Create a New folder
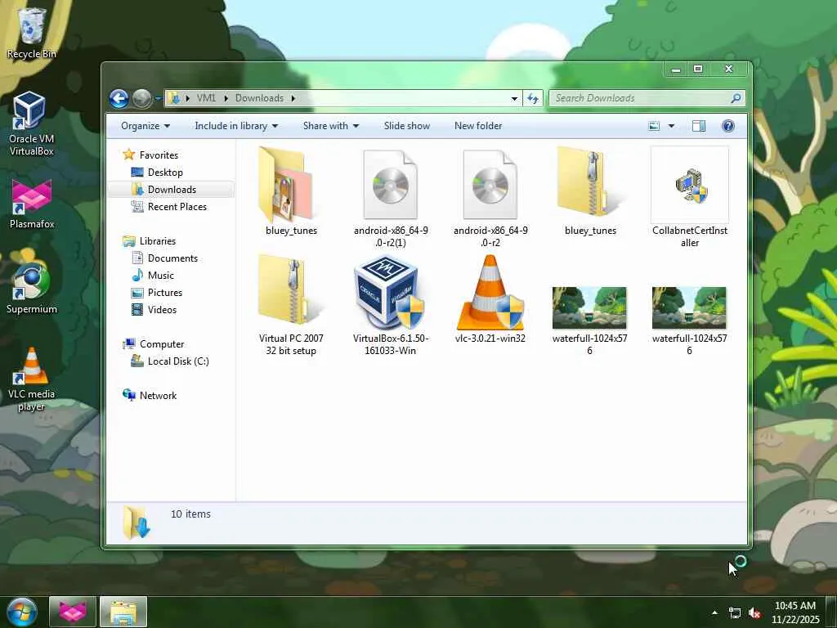 (x=478, y=126)
